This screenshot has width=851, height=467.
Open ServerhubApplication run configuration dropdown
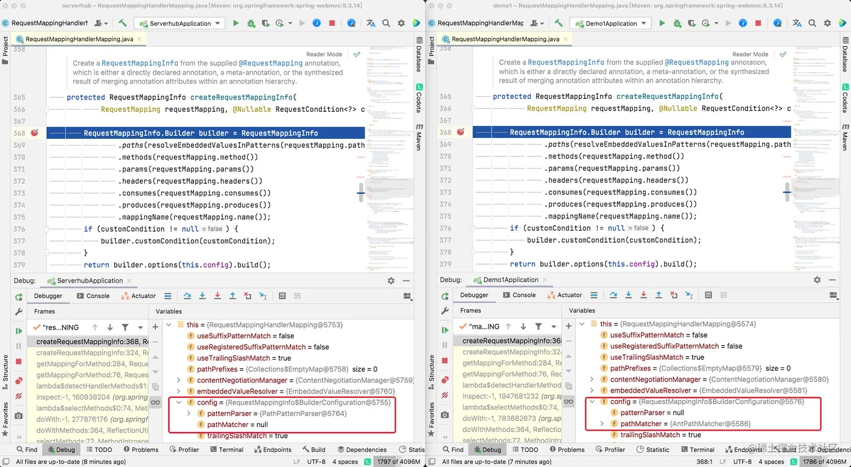coord(180,24)
